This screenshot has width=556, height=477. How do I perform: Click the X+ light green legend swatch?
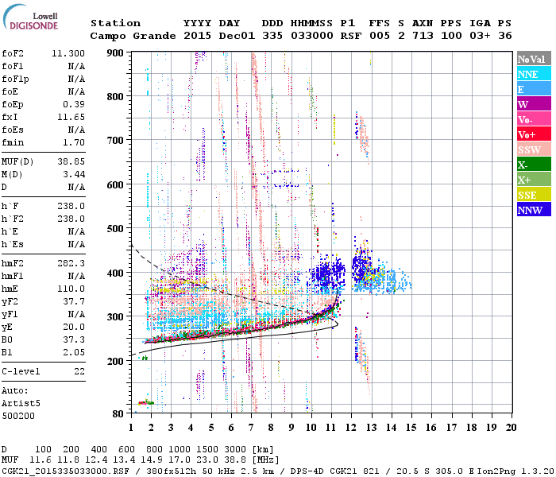click(x=534, y=179)
